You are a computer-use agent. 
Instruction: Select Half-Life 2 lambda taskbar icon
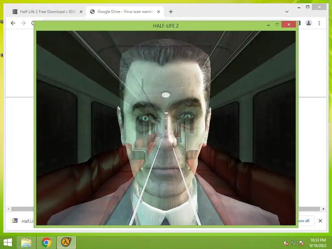tap(66, 243)
